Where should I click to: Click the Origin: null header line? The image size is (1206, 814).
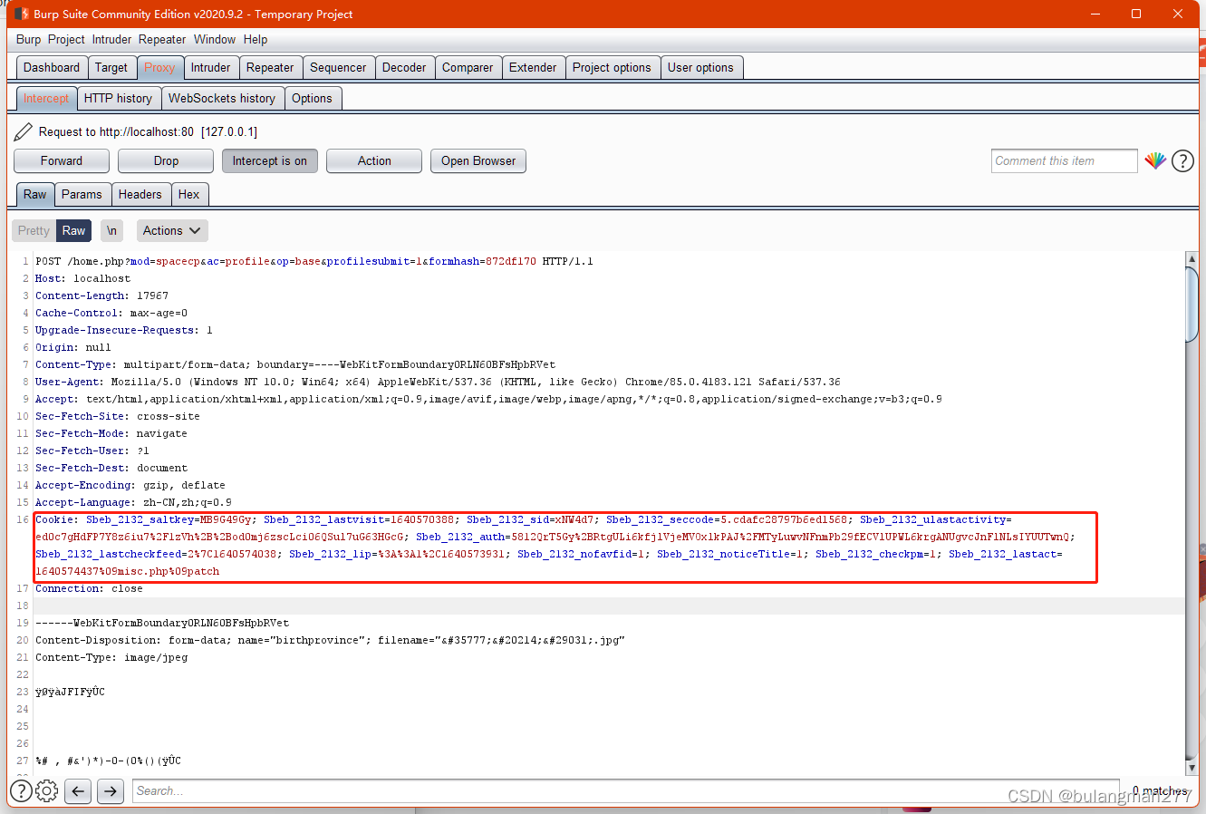(x=72, y=347)
